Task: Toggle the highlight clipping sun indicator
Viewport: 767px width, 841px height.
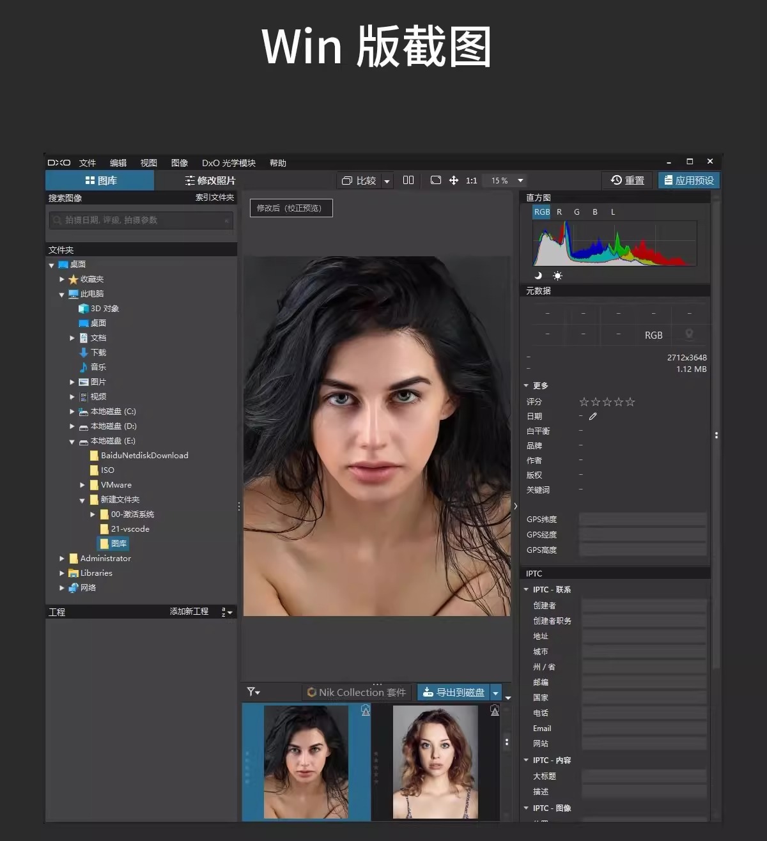Action: pos(557,275)
